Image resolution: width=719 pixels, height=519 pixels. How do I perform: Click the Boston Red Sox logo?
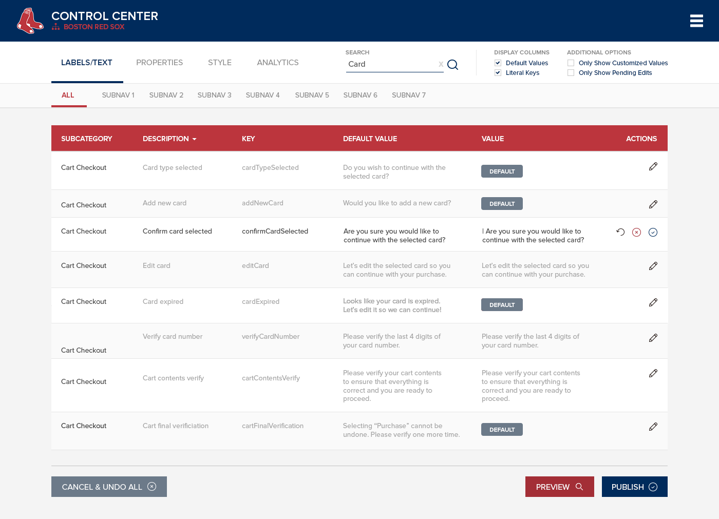click(x=30, y=21)
